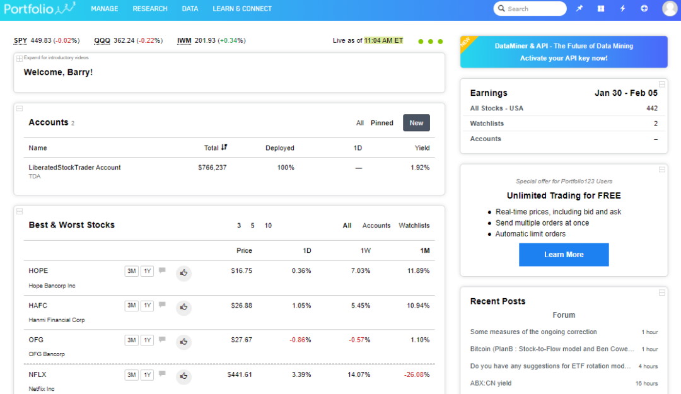This screenshot has height=394, width=681.
Task: Open the comment bubble icon for HAFC
Action: pyautogui.click(x=162, y=305)
